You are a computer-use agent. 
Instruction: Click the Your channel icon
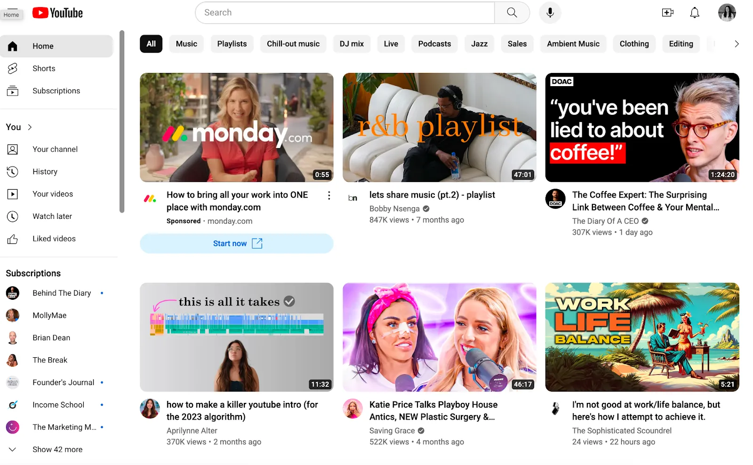[13, 149]
